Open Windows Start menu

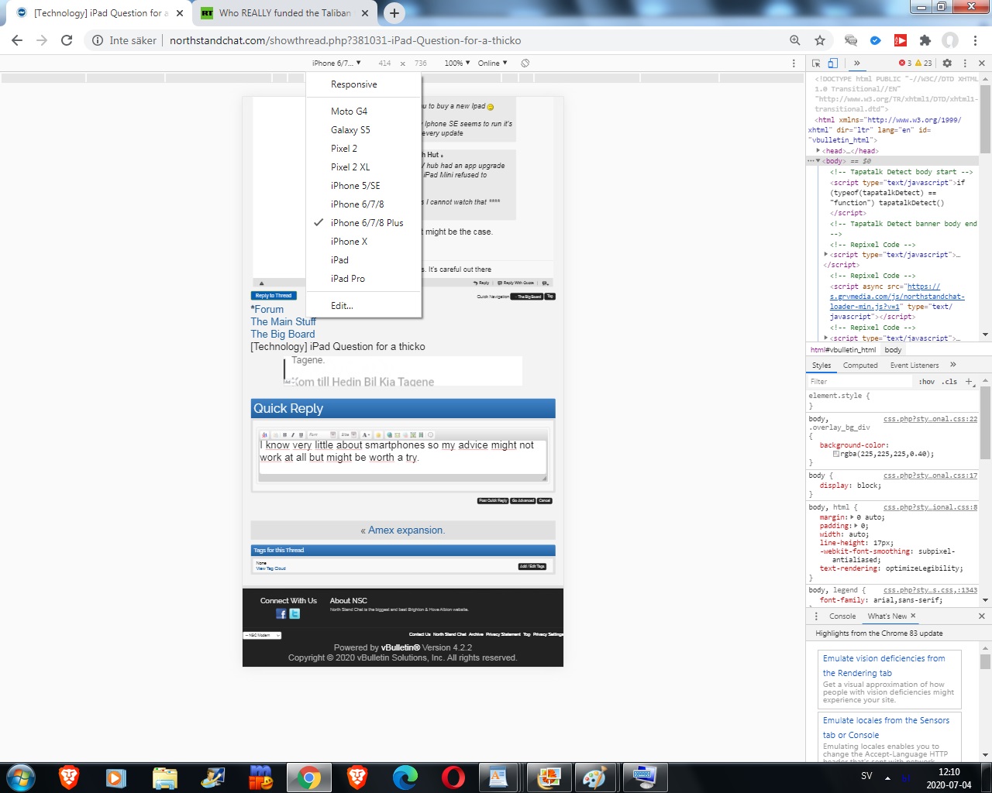coord(21,777)
